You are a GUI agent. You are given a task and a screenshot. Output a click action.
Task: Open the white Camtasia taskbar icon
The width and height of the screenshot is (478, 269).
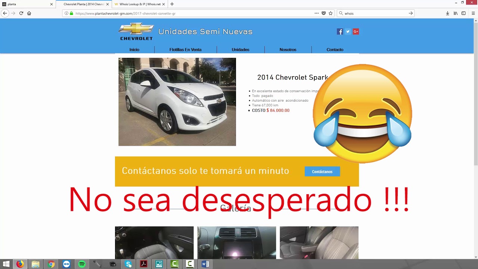point(190,264)
